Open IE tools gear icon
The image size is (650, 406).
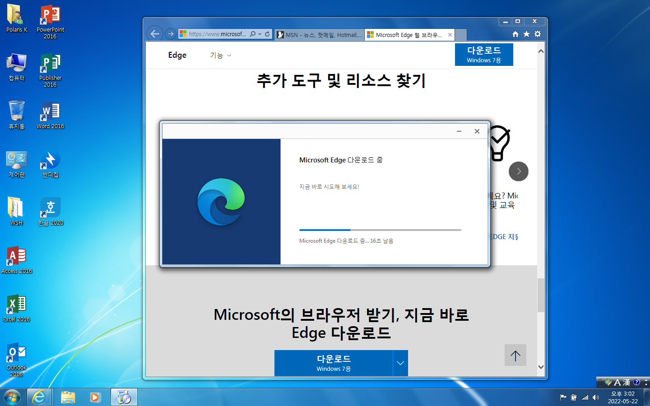coord(538,34)
